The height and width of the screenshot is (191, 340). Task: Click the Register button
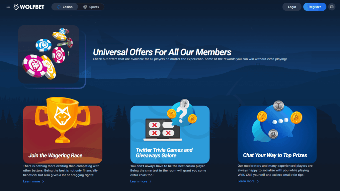[315, 7]
